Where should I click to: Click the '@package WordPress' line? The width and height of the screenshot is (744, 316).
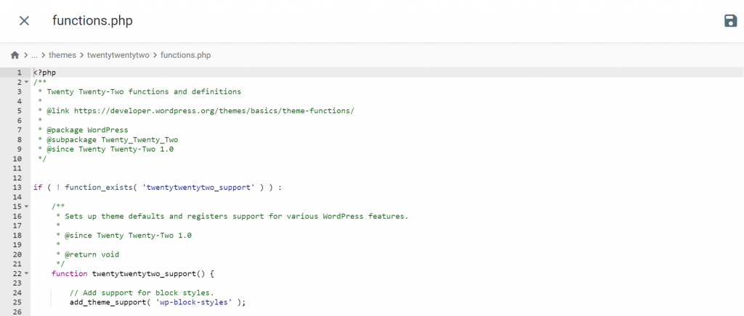pyautogui.click(x=87, y=130)
